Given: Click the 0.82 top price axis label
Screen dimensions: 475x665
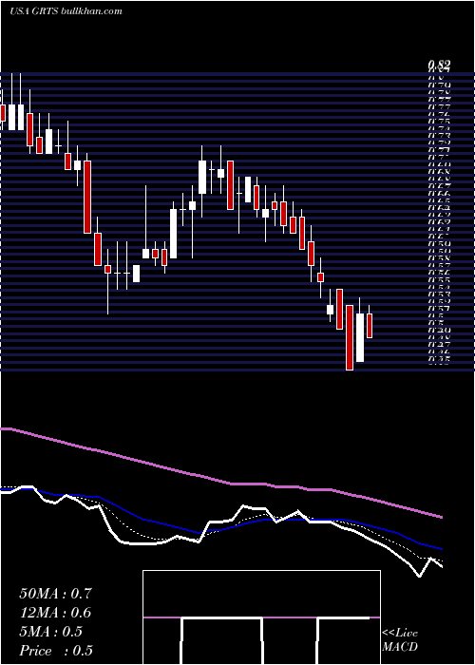Looking at the screenshot, I should point(439,66).
